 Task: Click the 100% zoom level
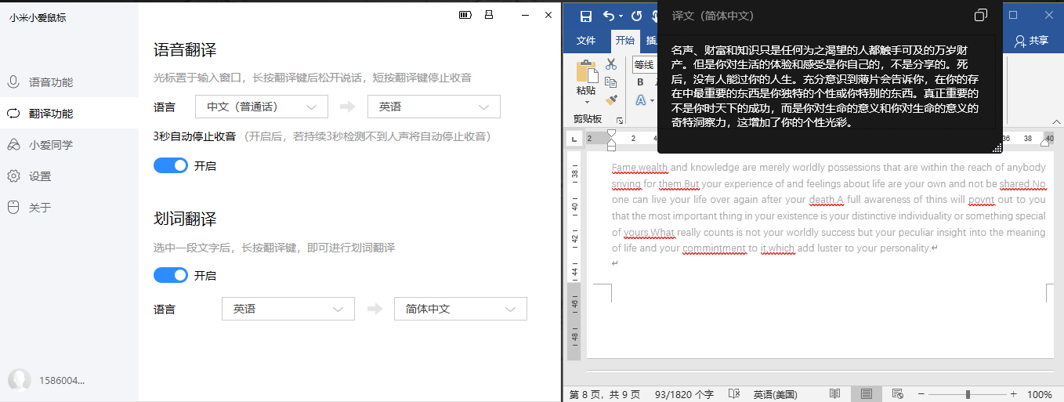point(1039,394)
